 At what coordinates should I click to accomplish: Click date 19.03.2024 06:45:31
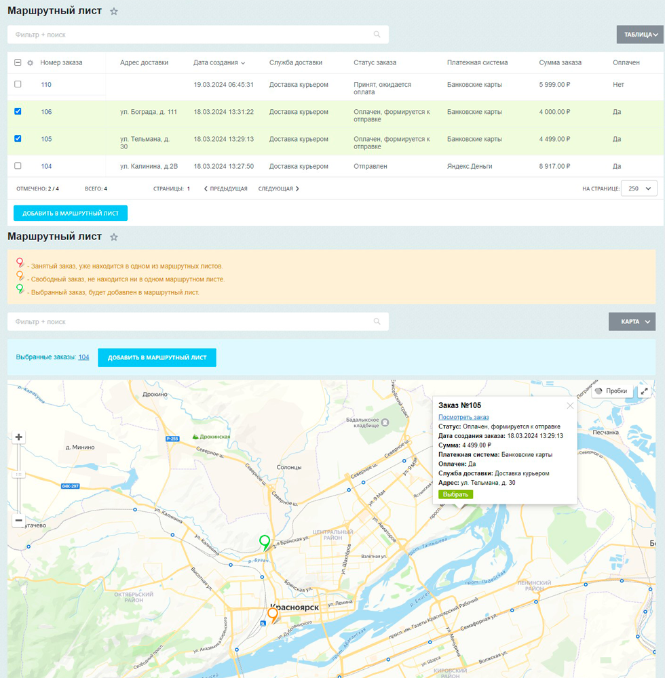point(223,85)
